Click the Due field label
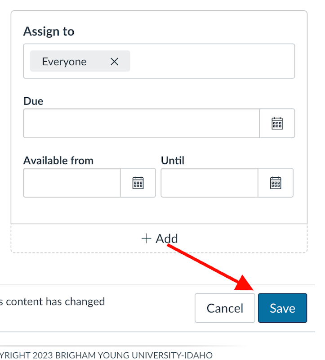Image resolution: width=325 pixels, height=360 pixels. [x=33, y=101]
